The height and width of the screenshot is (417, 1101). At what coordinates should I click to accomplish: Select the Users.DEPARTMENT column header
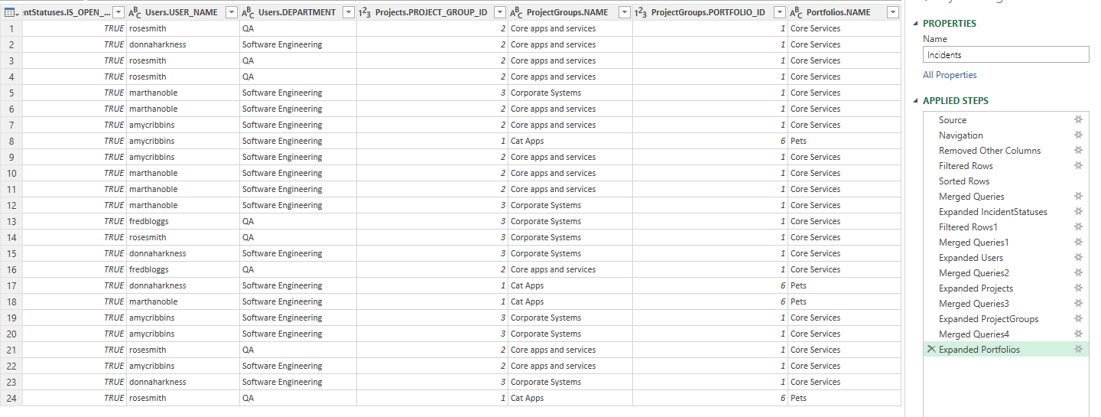(297, 12)
